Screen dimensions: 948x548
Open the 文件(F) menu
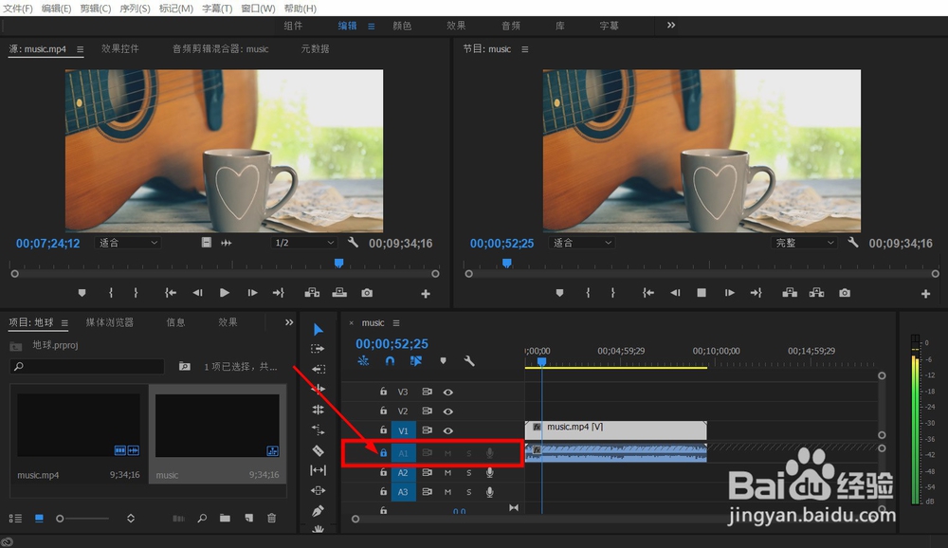(18, 9)
